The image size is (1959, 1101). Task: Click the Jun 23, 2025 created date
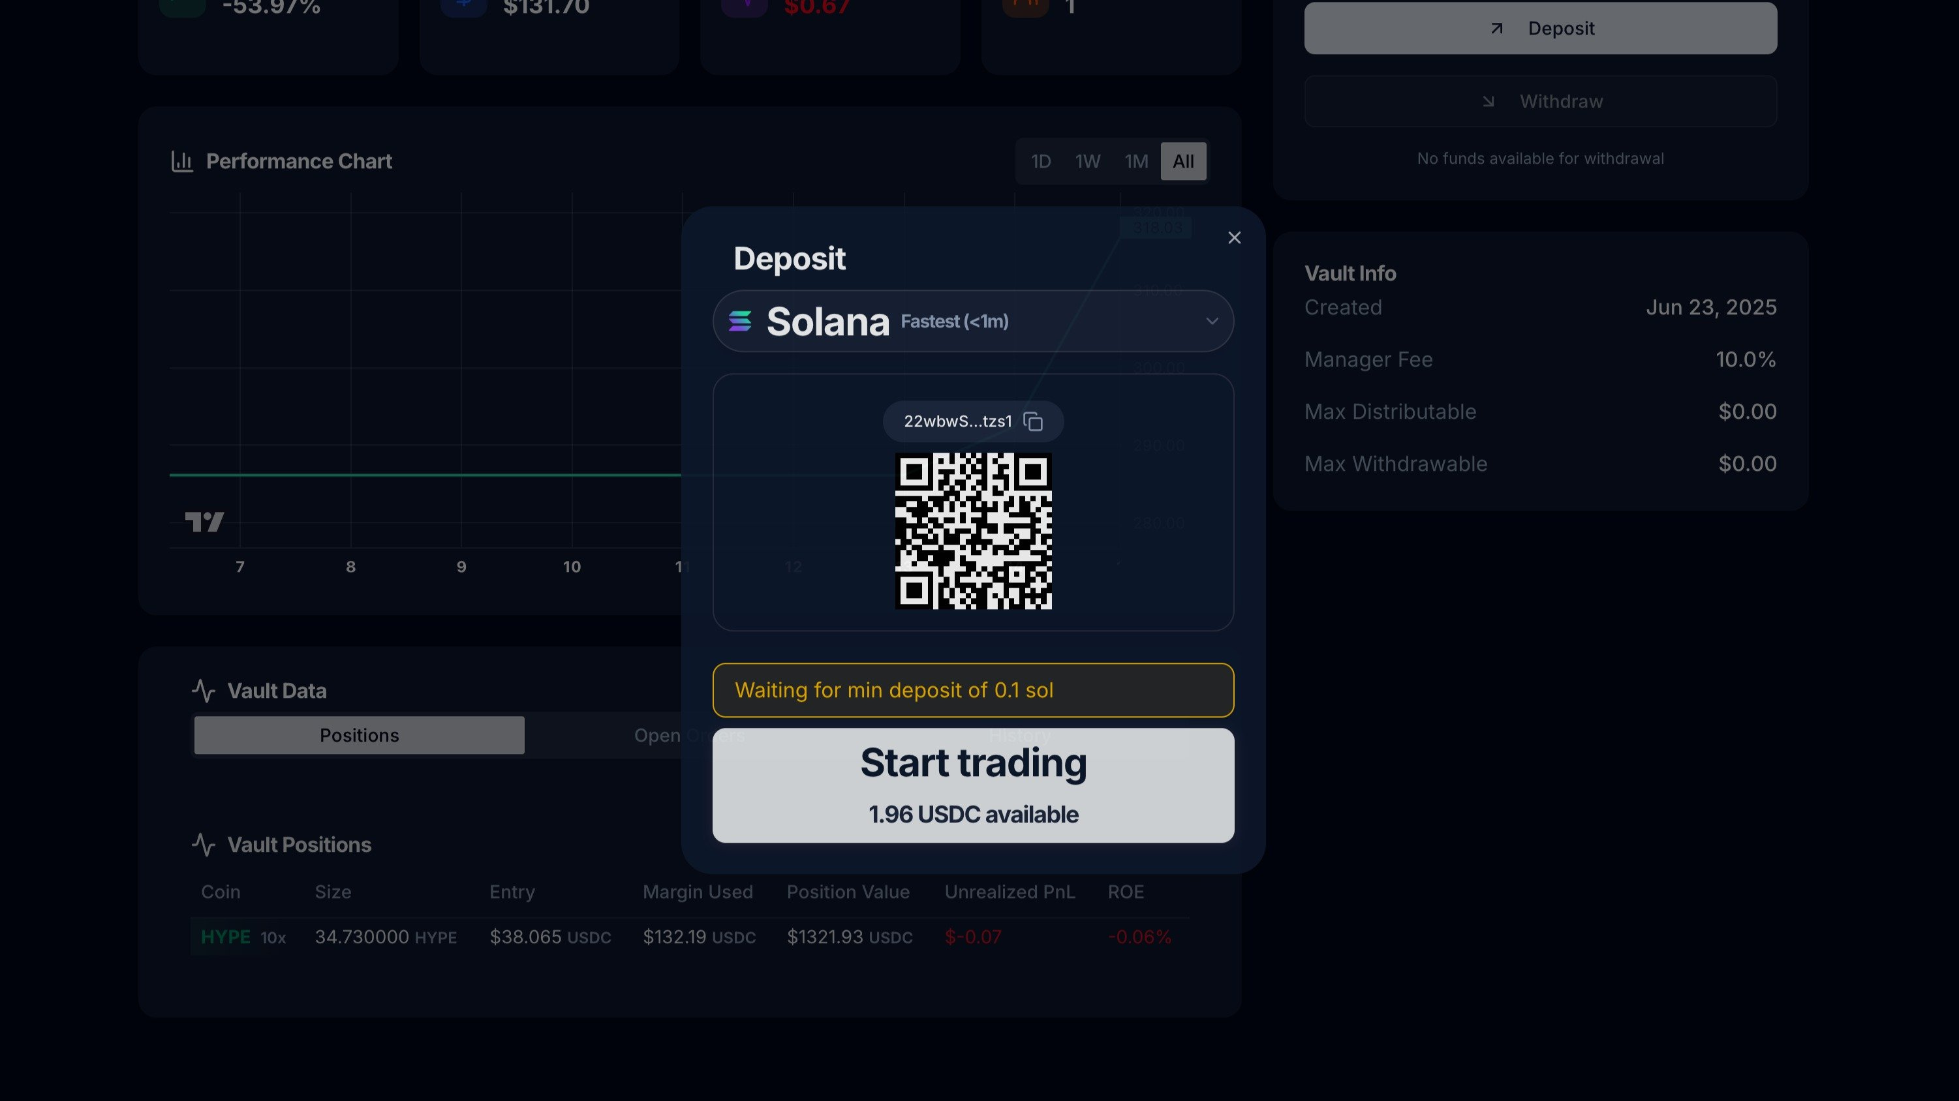point(1711,307)
